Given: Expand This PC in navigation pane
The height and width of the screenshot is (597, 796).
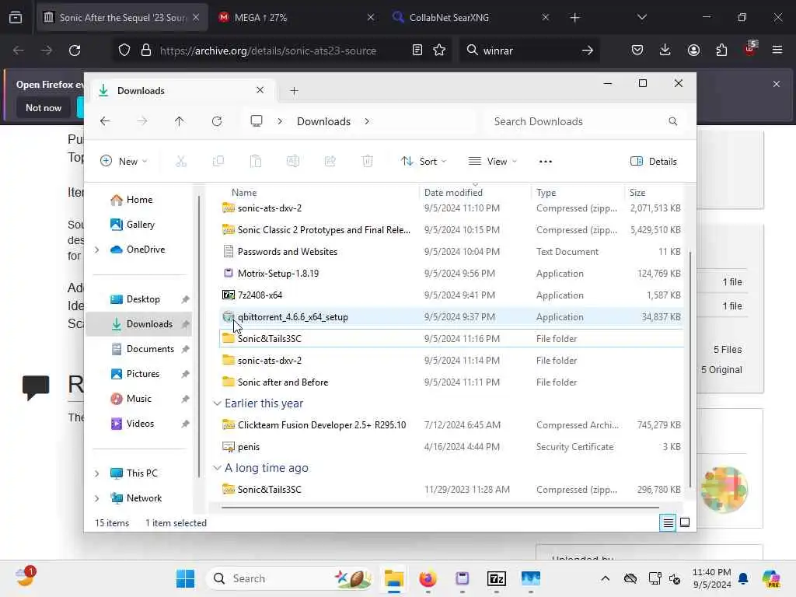Looking at the screenshot, I should point(97,473).
